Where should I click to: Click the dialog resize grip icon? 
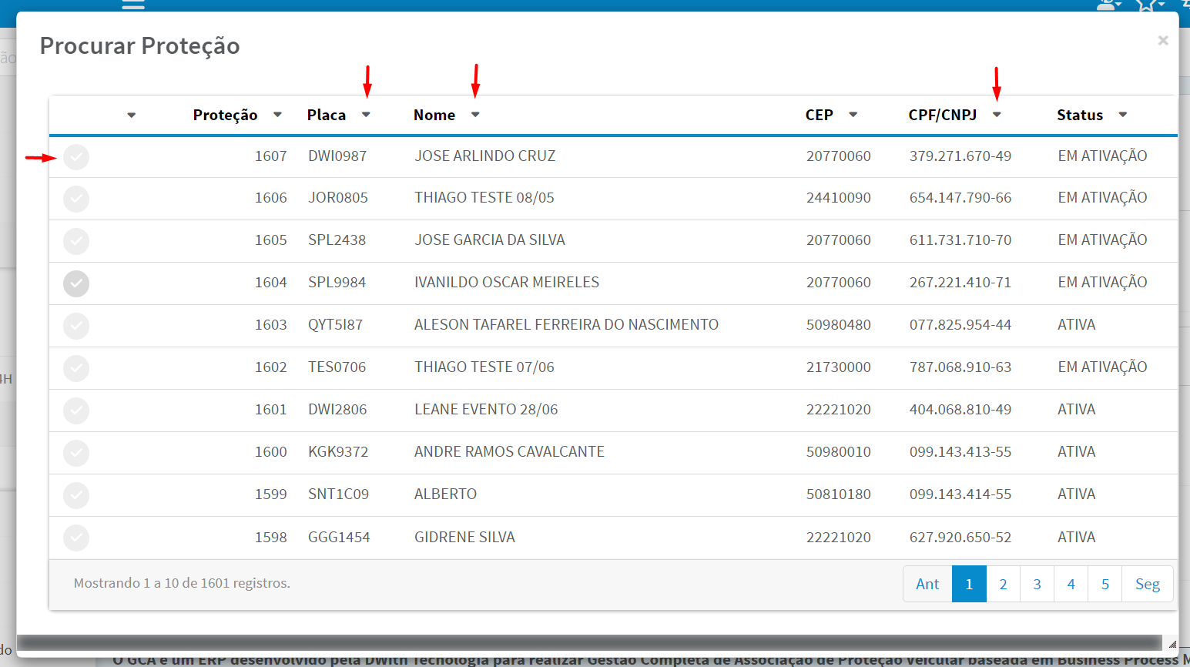tap(1172, 644)
